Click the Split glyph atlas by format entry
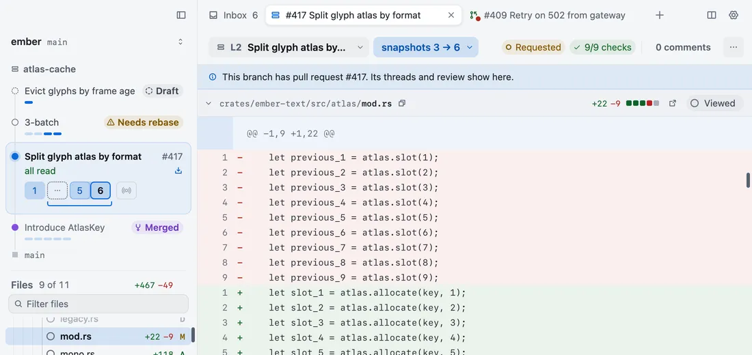The image size is (752, 355). tap(83, 156)
